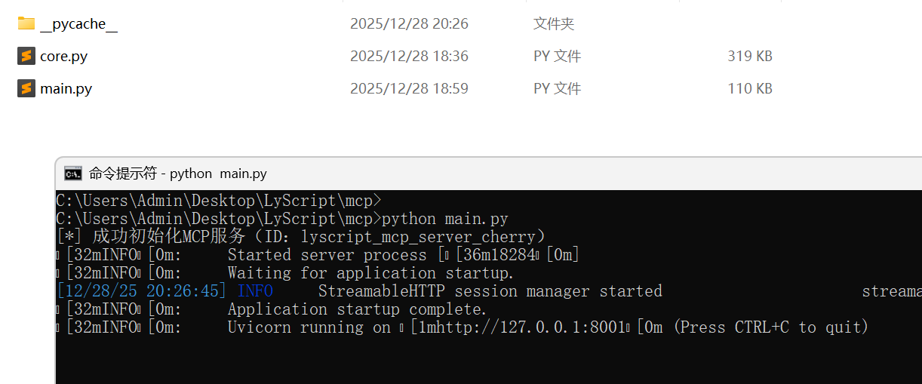Click the core.py Sublime file icon
922x384 pixels.
pyautogui.click(x=26, y=56)
